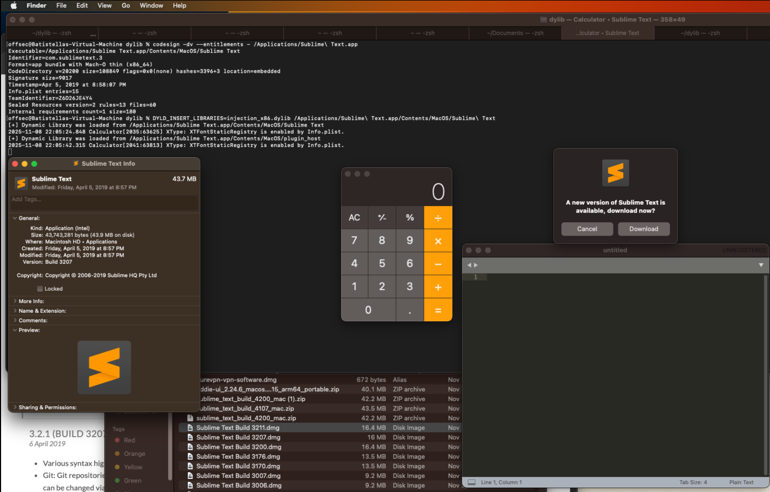This screenshot has height=492, width=770.
Task: Click disk image icon for Sublime Text Build 3170.dmg
Action: [190, 466]
